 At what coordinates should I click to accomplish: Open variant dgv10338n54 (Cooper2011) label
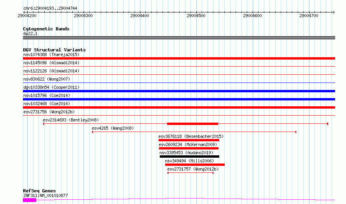(51, 87)
